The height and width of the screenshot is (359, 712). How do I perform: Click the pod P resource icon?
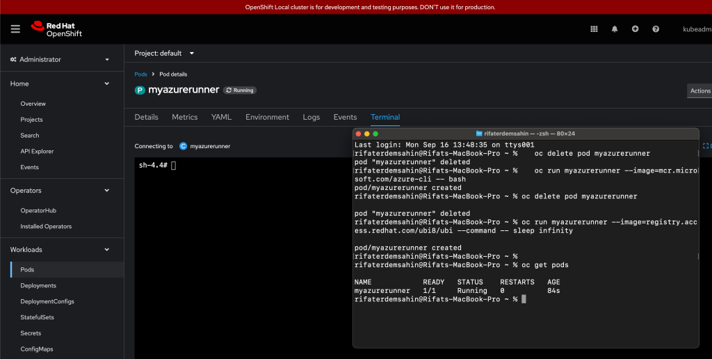(x=139, y=90)
